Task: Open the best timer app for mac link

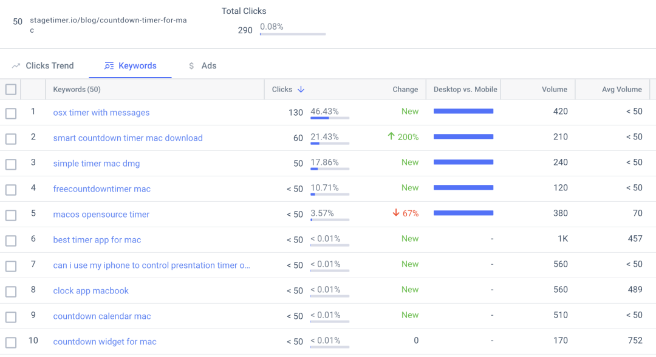Action: click(x=97, y=239)
